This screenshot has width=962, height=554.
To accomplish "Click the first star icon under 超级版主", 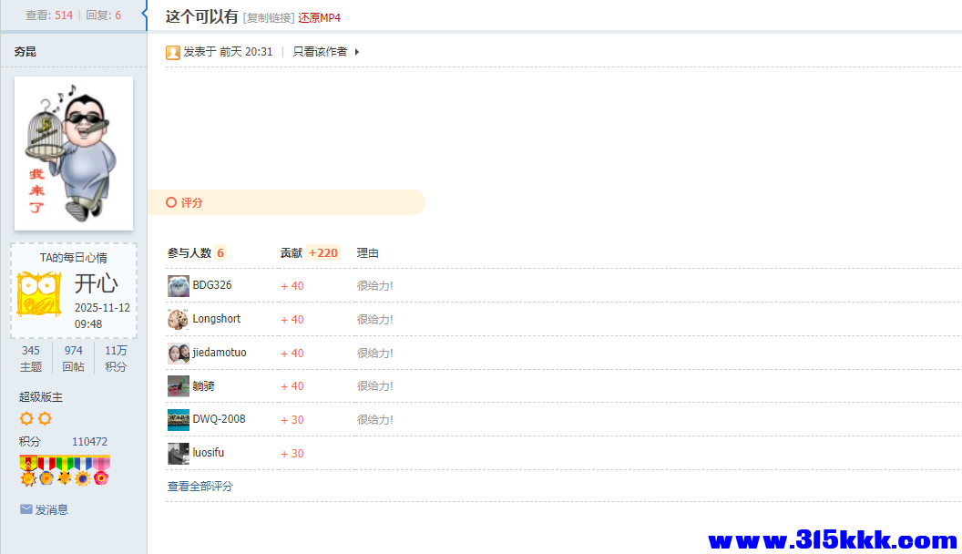I will pyautogui.click(x=26, y=418).
